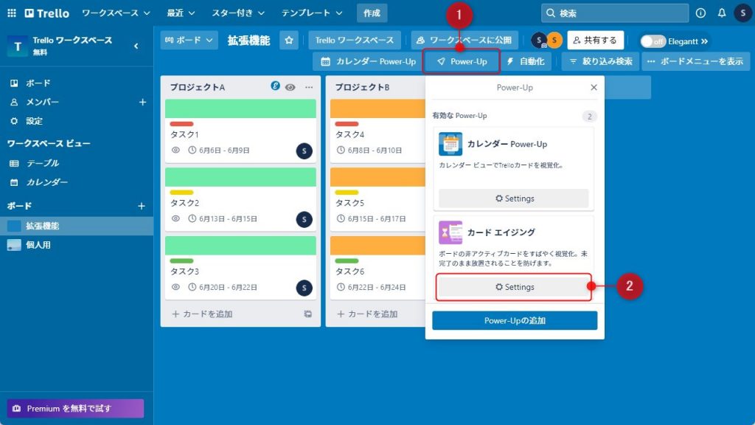The image size is (755, 425).
Task: Click Power-Upの追加 button
Action: (x=515, y=320)
